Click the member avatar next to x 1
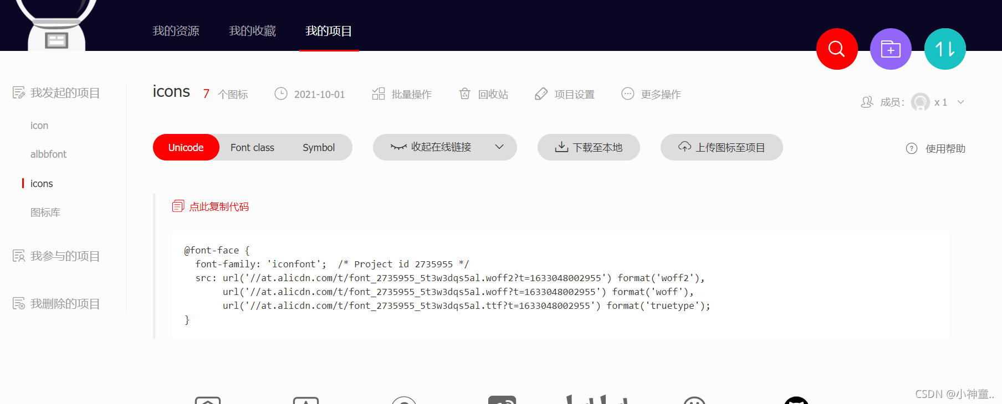This screenshot has width=1002, height=404. [x=921, y=102]
